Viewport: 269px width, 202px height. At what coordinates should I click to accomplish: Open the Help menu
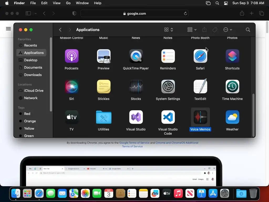98,3
